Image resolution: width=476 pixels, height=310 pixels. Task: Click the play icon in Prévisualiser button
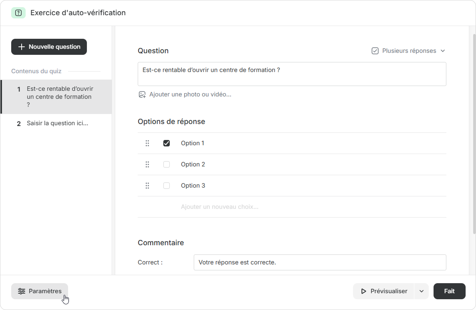coord(364,291)
